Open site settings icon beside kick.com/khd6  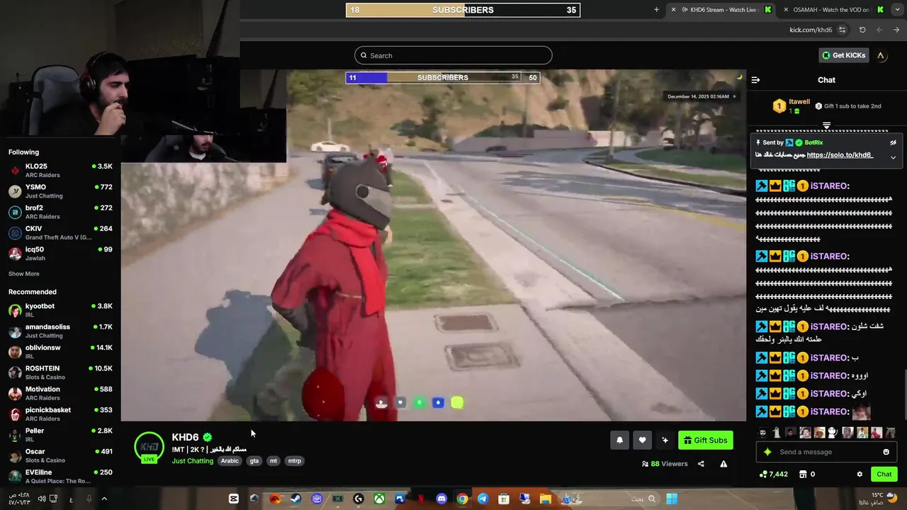click(842, 30)
